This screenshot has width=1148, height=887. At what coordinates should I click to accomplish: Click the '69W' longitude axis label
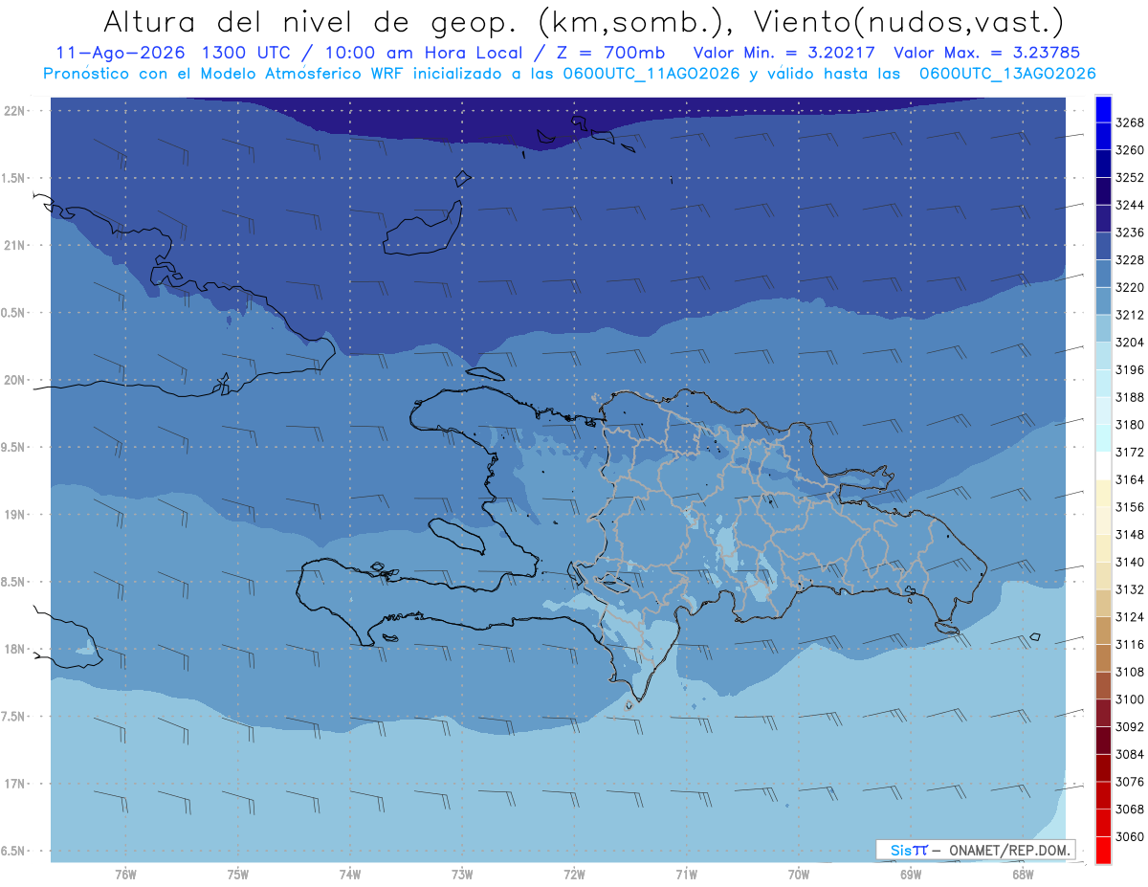coord(911,874)
